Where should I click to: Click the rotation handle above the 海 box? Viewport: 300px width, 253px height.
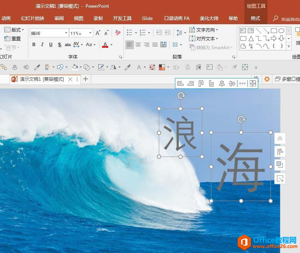click(x=241, y=119)
